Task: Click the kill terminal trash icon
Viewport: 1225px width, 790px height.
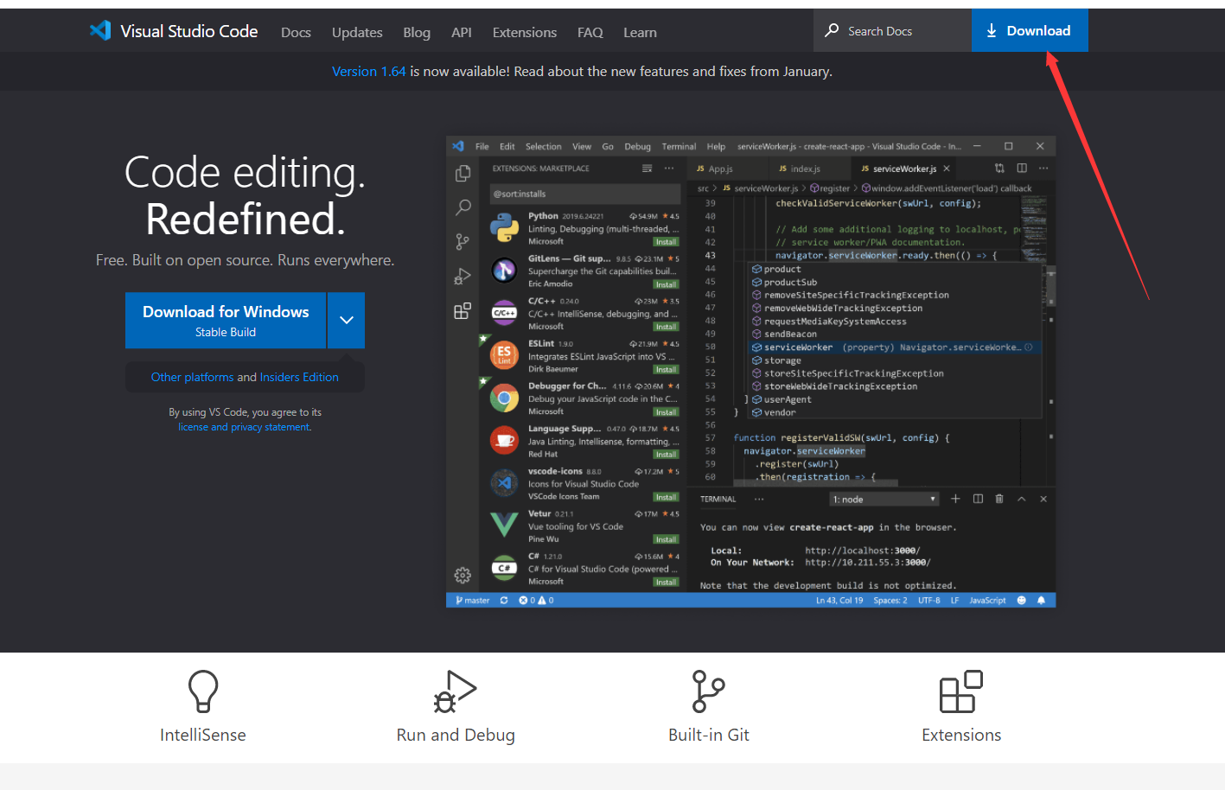Action: pyautogui.click(x=999, y=499)
